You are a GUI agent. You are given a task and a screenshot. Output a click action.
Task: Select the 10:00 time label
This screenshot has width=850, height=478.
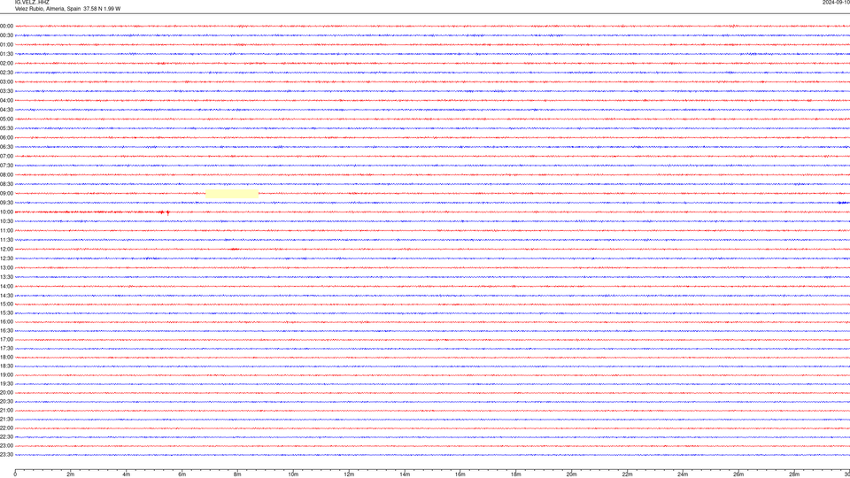tap(6, 212)
